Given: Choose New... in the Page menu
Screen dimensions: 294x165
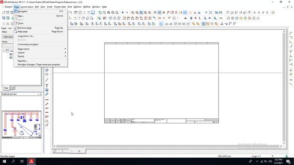Looking at the screenshot, I should (x=40, y=16).
